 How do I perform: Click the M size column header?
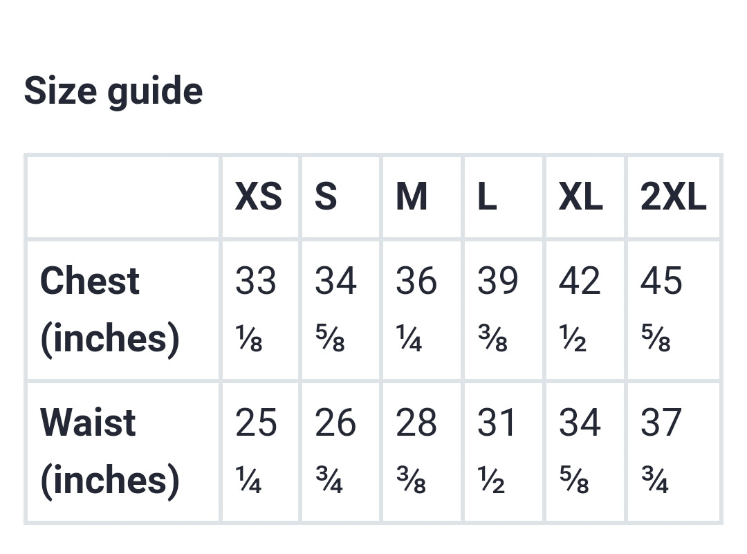412,197
